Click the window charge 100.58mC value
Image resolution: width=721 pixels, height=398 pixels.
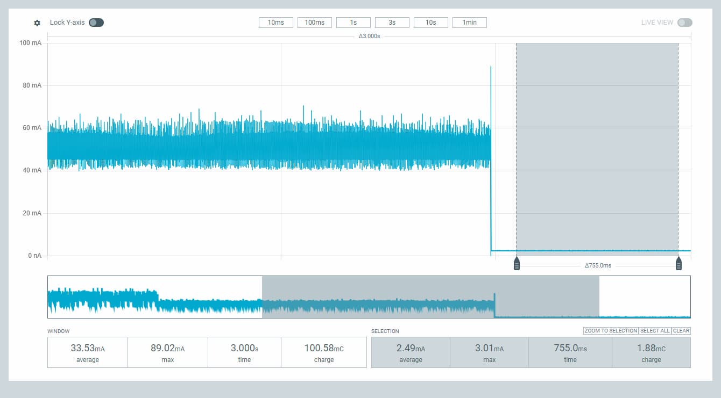pos(324,348)
